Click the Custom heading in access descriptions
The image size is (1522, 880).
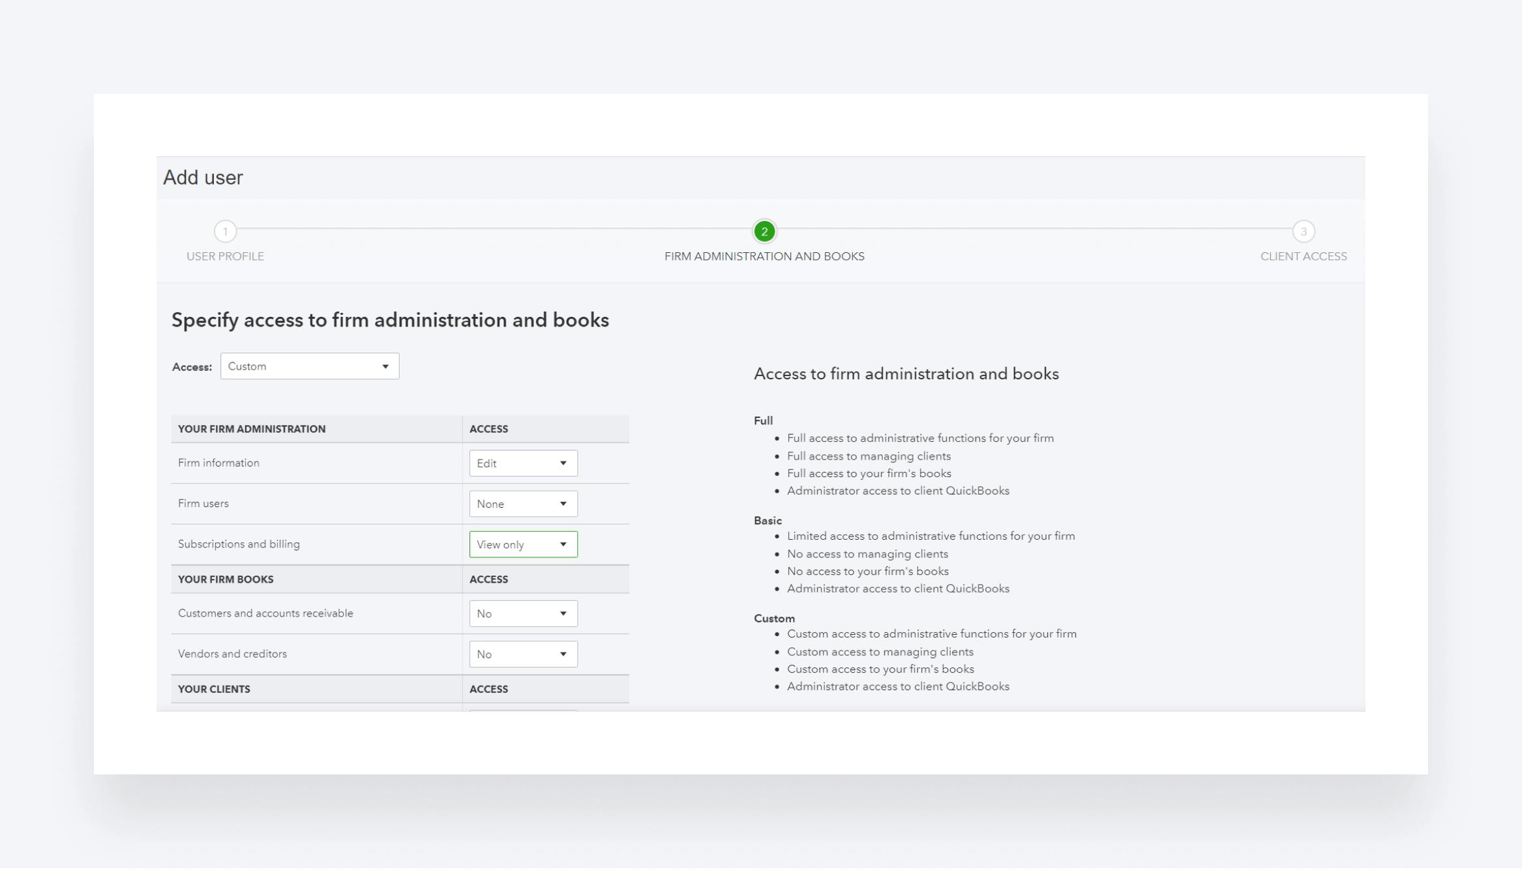click(774, 618)
